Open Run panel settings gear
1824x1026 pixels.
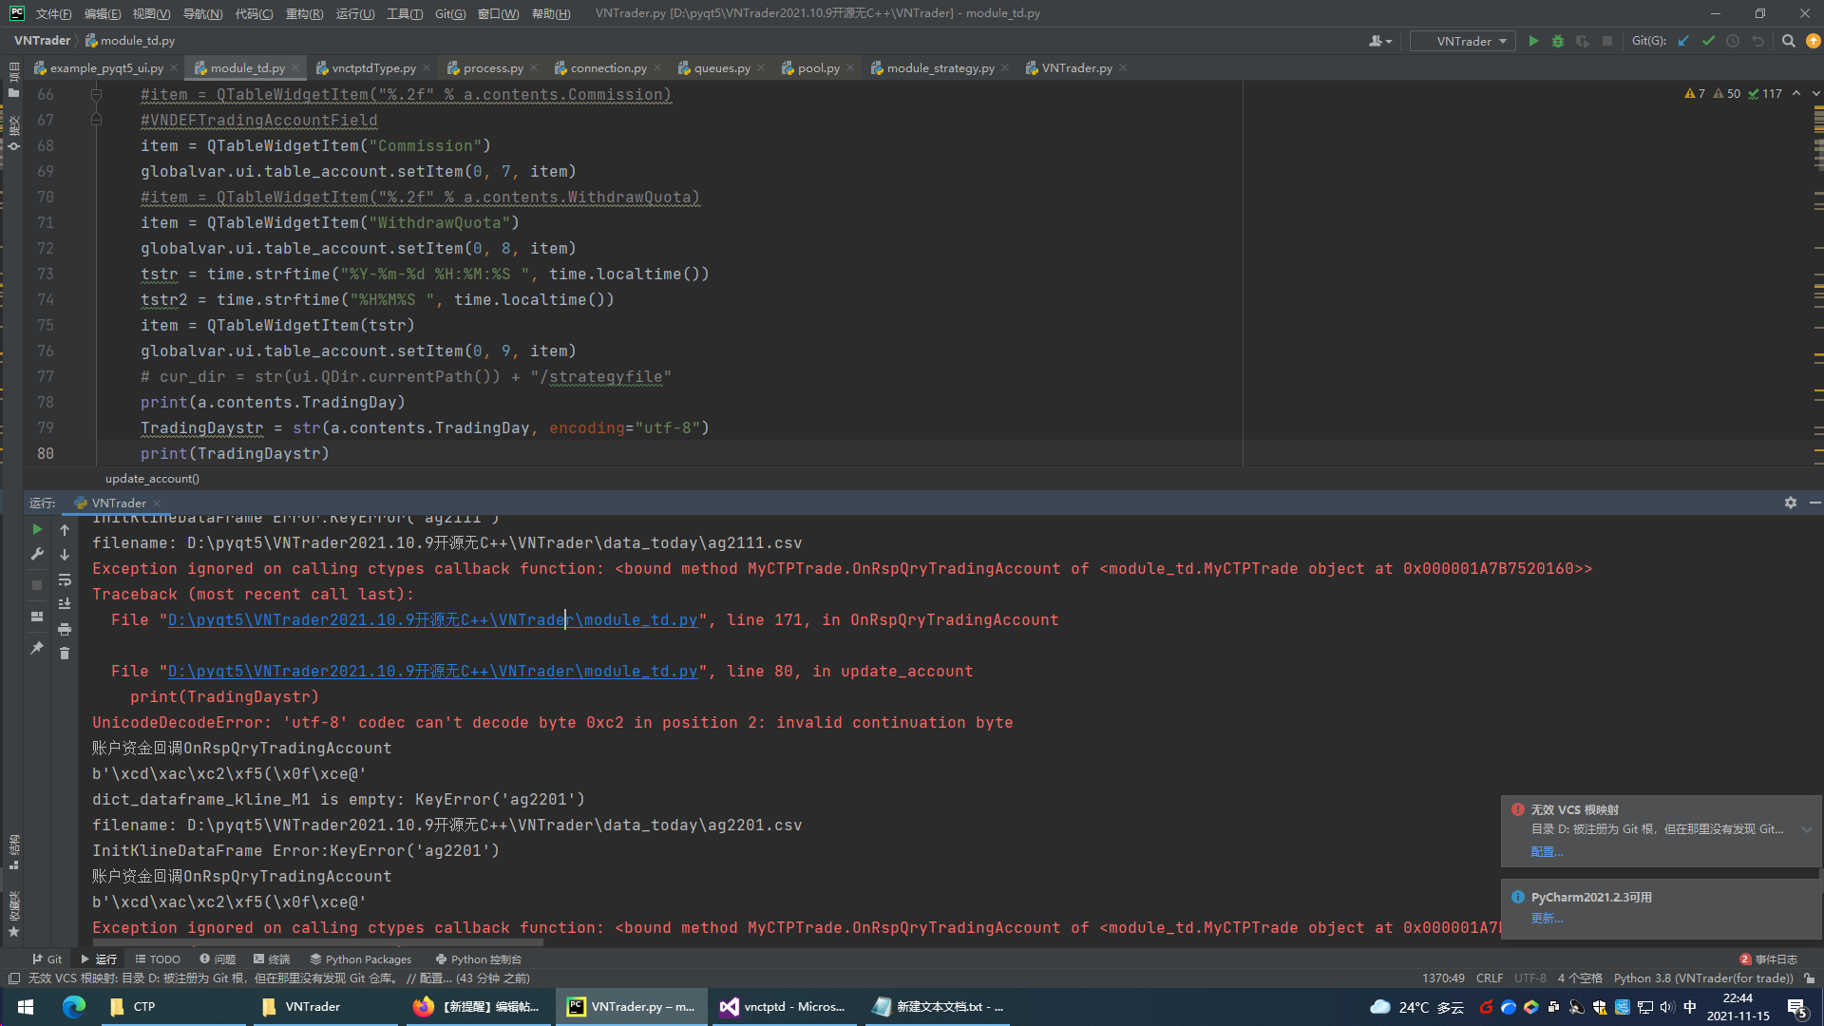(x=1790, y=503)
